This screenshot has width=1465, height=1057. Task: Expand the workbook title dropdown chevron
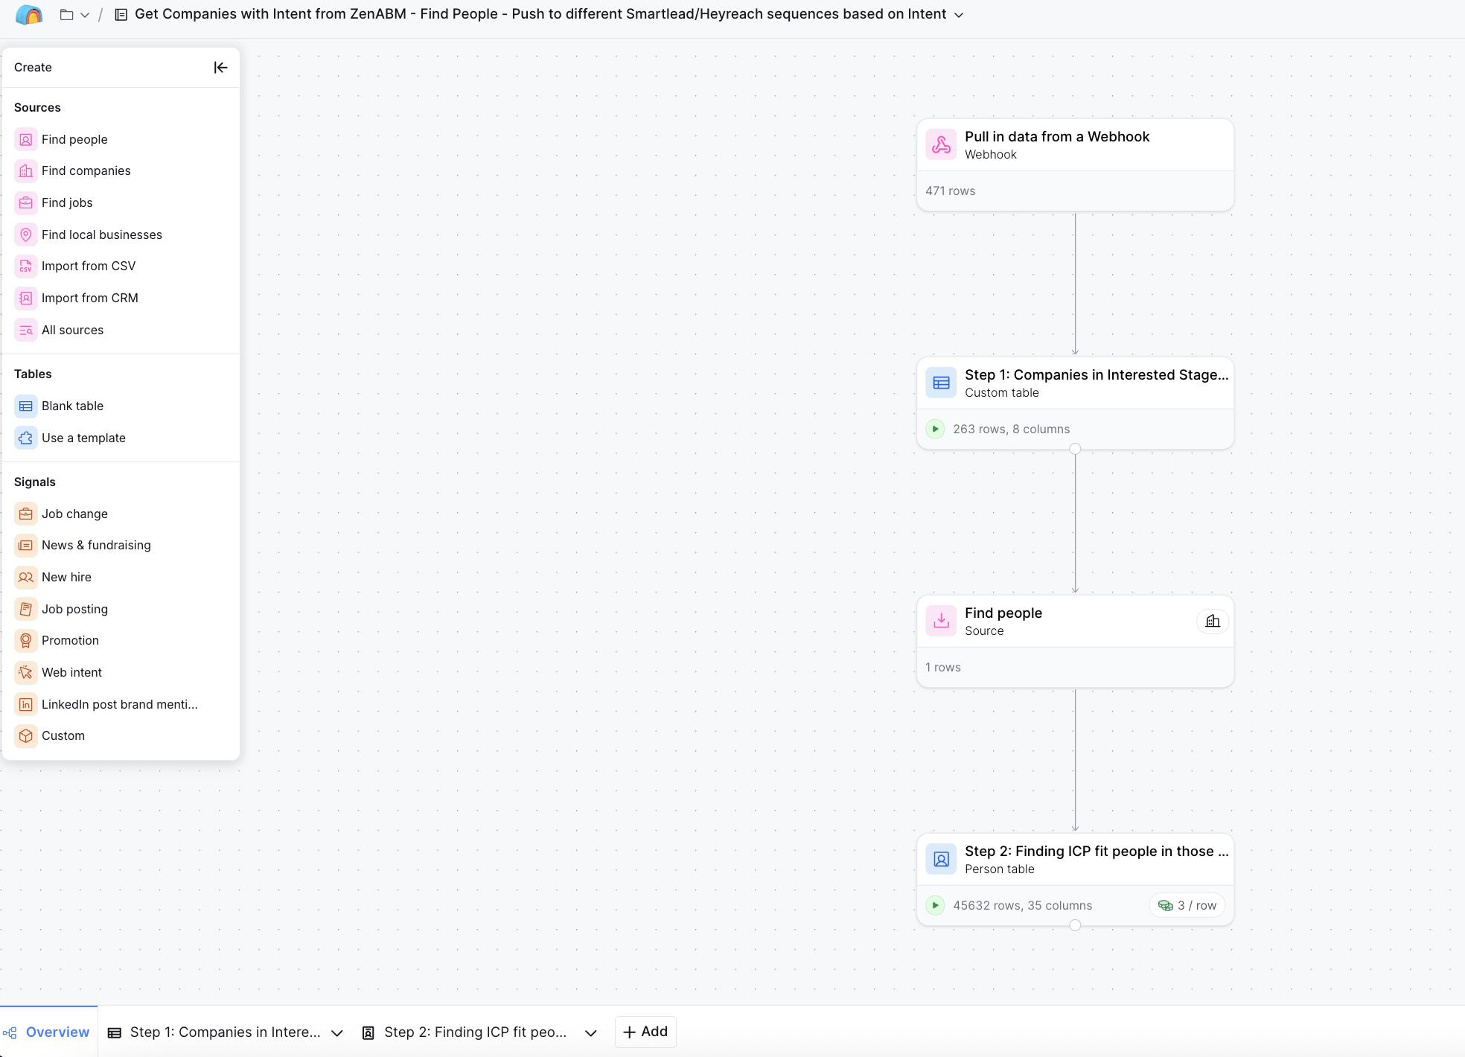[x=959, y=15]
